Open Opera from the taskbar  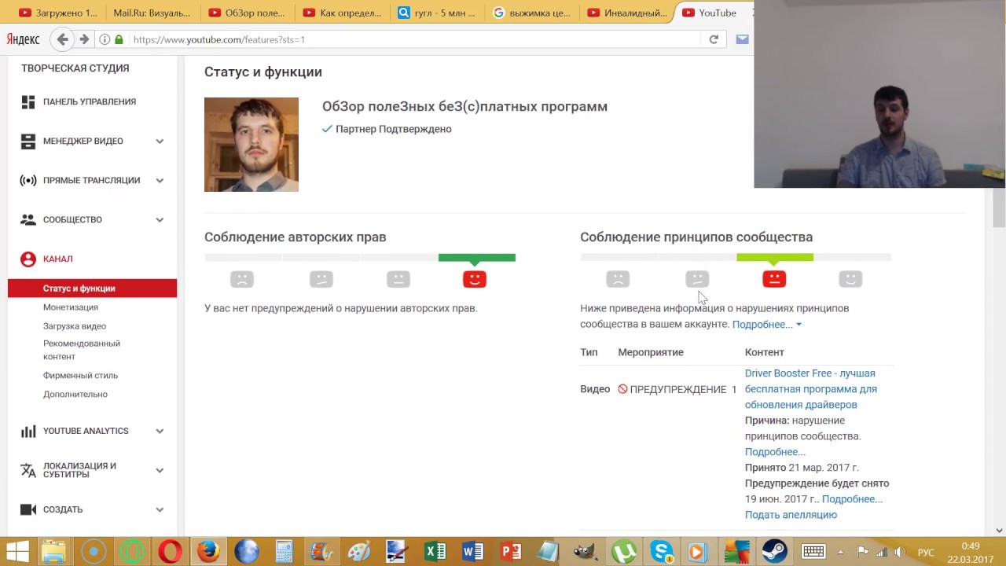[x=170, y=551]
